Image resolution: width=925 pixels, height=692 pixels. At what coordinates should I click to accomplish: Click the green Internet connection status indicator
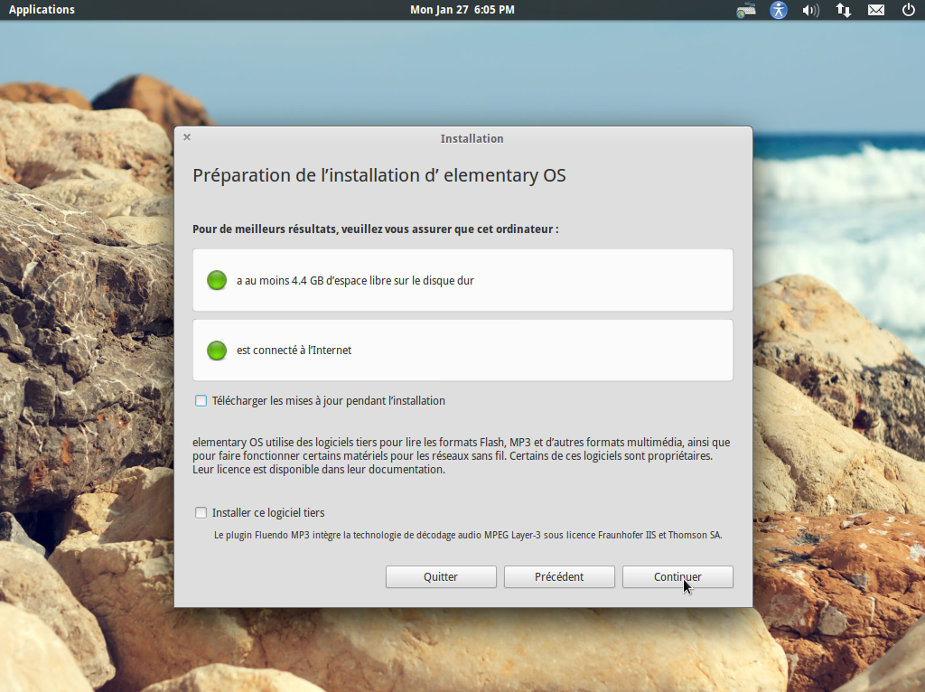[x=217, y=351]
